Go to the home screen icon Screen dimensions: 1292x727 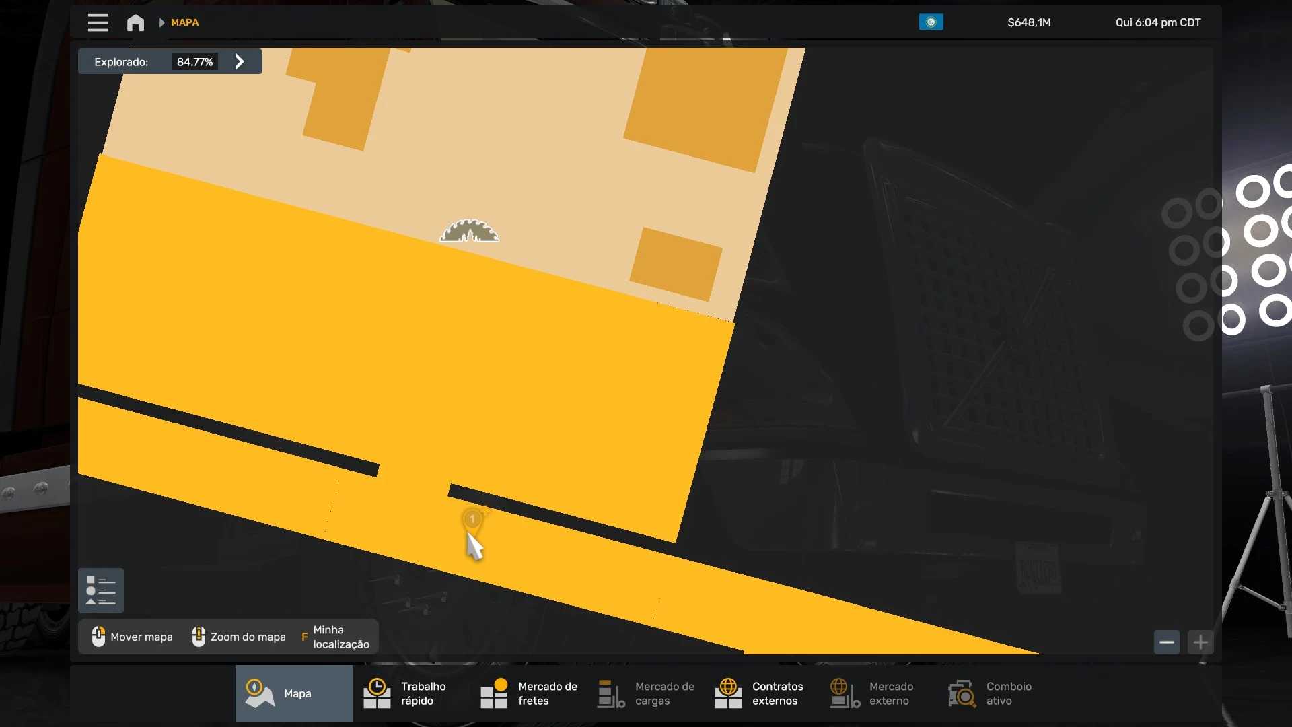(135, 22)
